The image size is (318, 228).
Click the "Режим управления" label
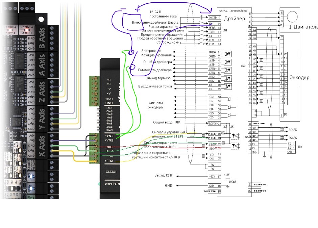coord(163,27)
